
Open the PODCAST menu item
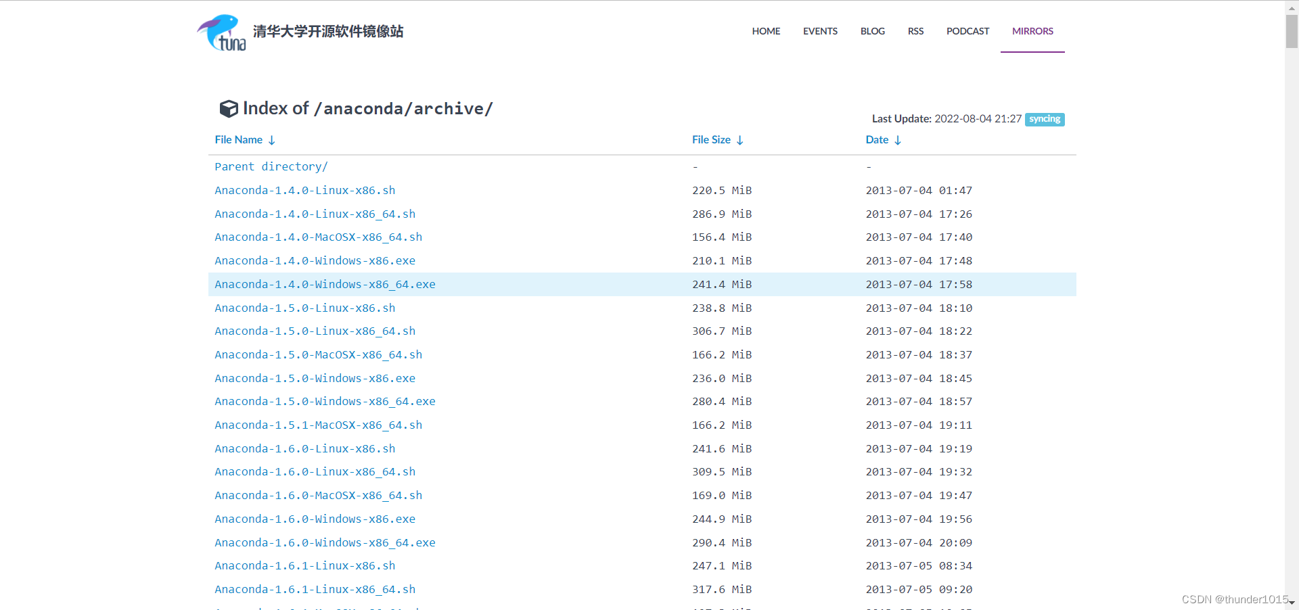click(967, 31)
